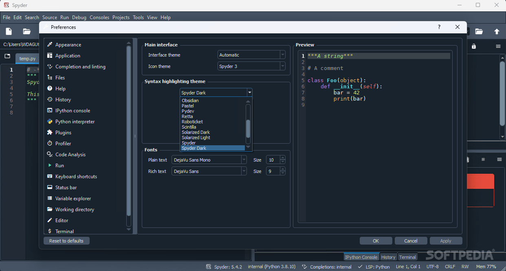Choose Solarized Dark from the theme list
Viewport: 506px width, 271px height.
point(196,132)
